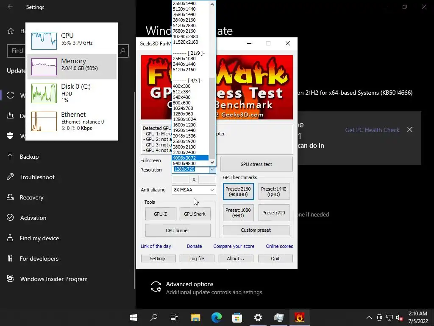Pick 1024x768 resolution entry

pos(190,108)
